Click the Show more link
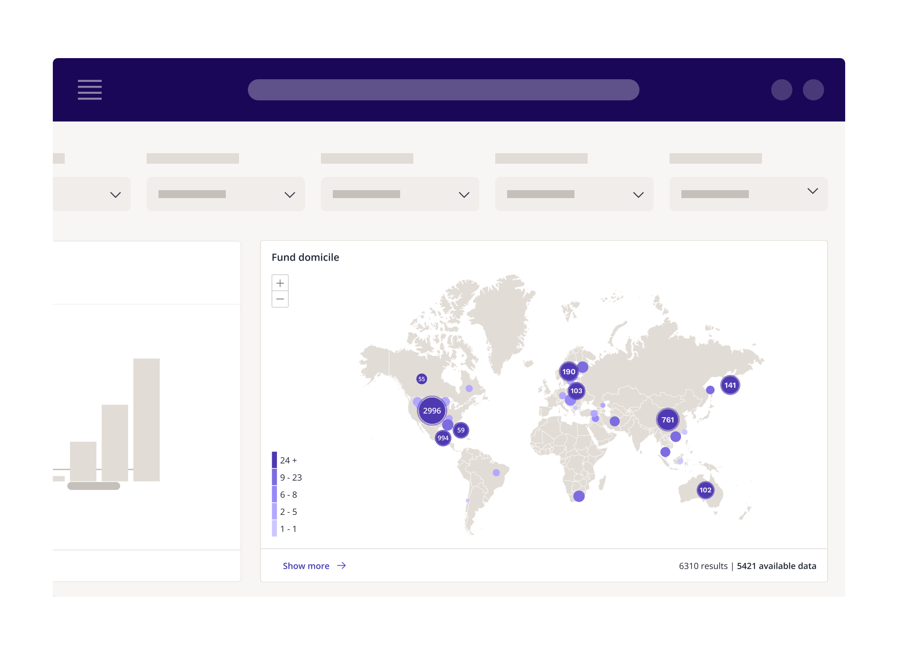The image size is (898, 655). tap(306, 566)
